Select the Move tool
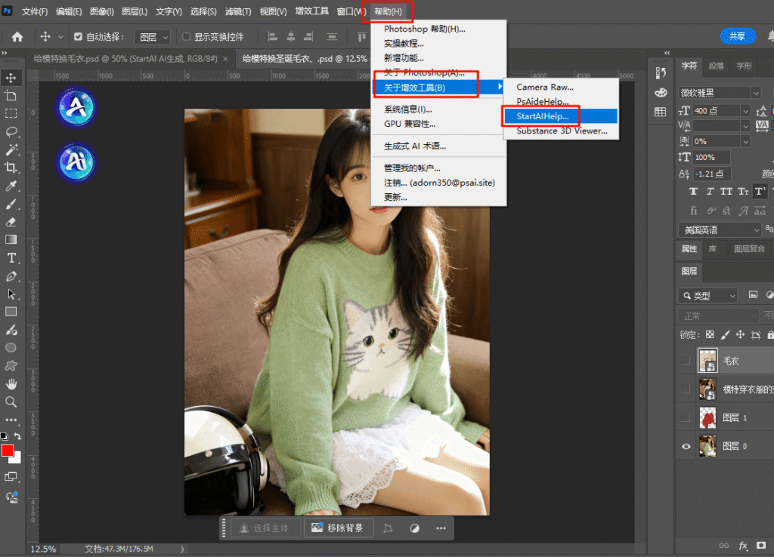 point(11,78)
